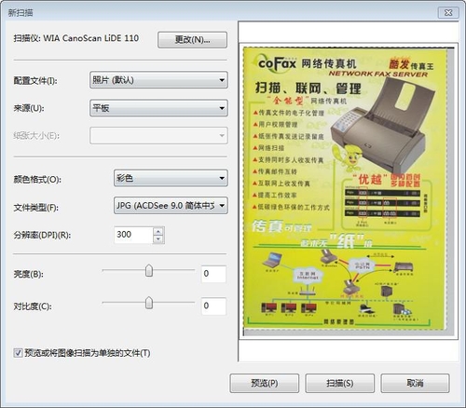Increase DPI with the up spinner arrow
The image size is (466, 408).
coord(158,231)
